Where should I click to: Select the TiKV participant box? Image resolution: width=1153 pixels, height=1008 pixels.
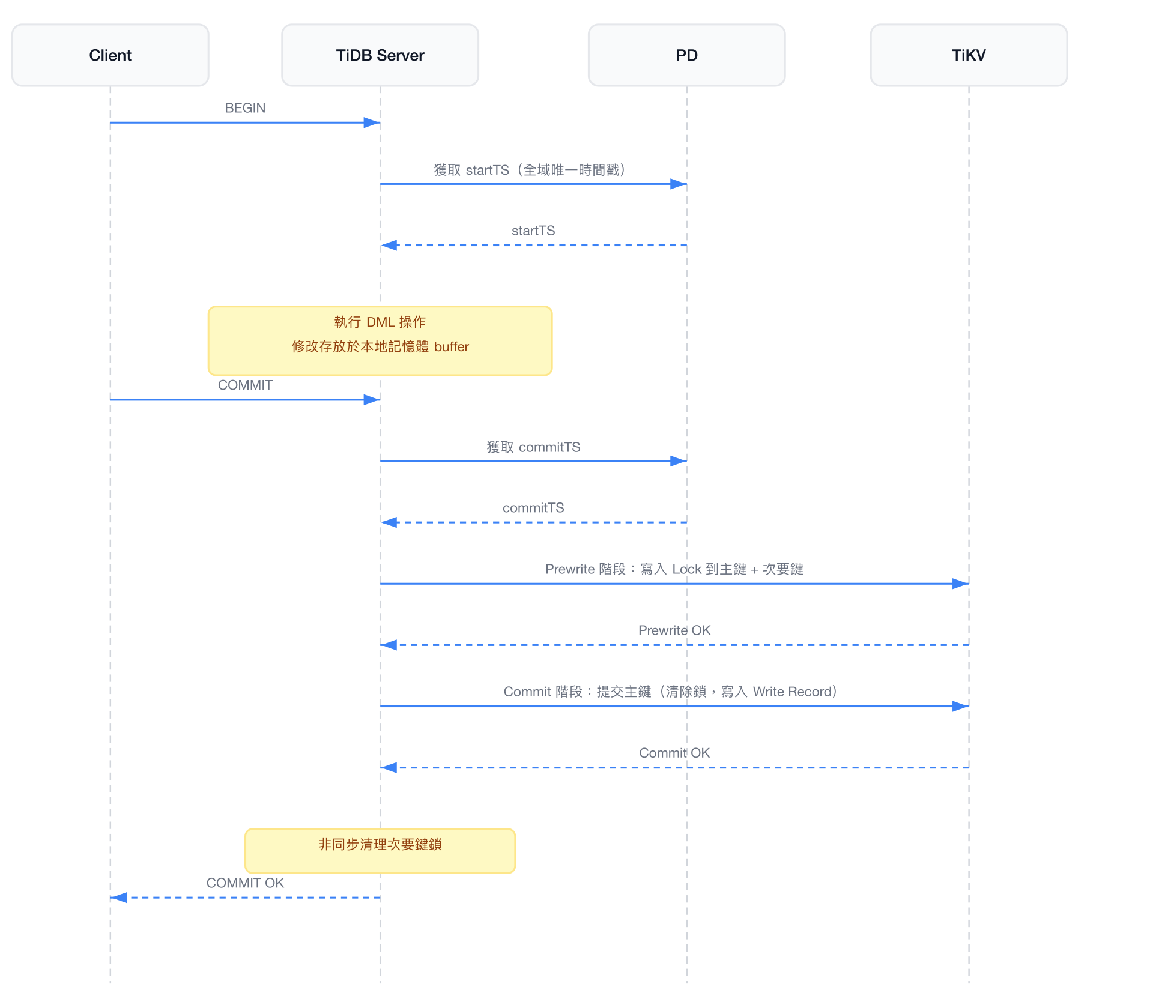969,55
